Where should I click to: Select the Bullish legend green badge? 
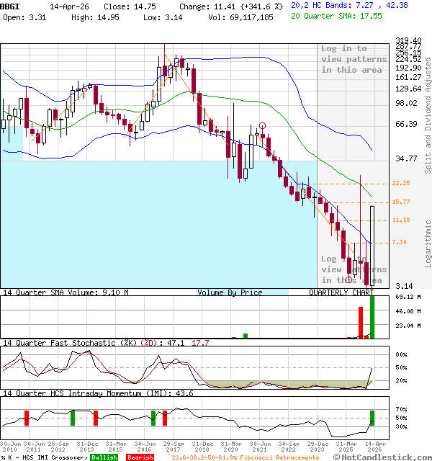[105, 457]
